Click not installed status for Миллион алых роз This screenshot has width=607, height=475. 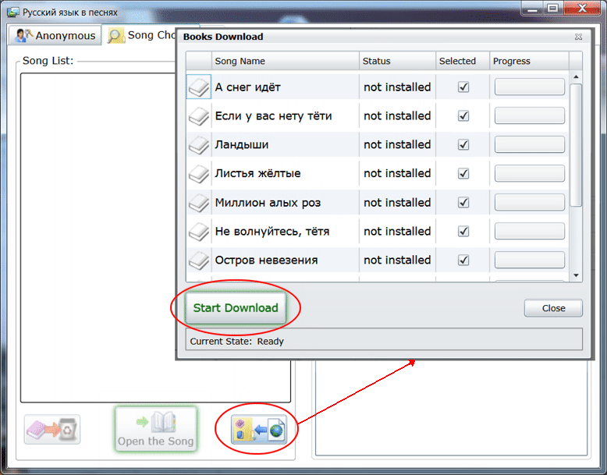coord(397,203)
